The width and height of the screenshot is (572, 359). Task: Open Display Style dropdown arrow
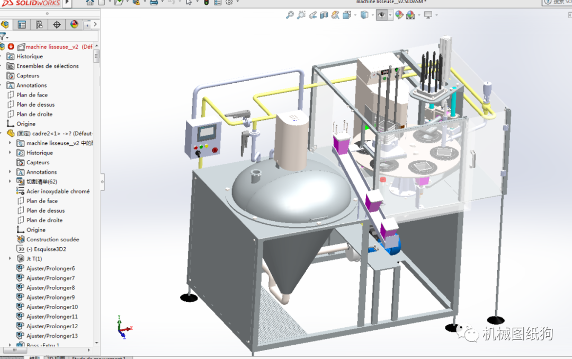pos(372,15)
